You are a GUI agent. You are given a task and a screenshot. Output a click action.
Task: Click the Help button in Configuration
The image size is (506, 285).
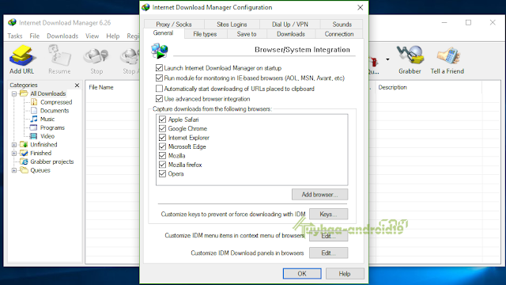click(x=345, y=274)
